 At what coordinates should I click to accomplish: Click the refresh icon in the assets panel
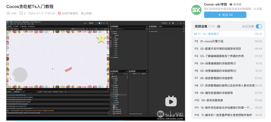127,74
